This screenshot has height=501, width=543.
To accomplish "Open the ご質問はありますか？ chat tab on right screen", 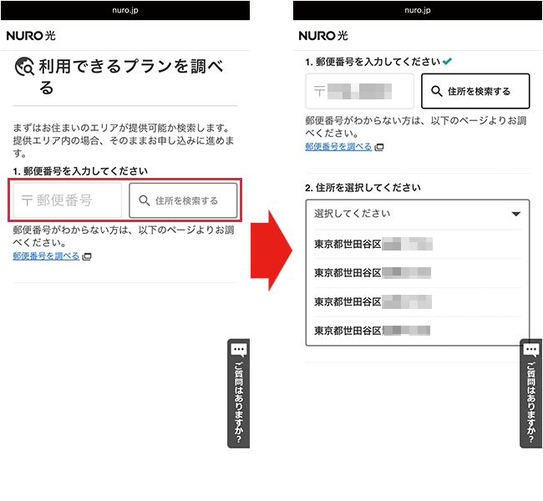I will 530,393.
